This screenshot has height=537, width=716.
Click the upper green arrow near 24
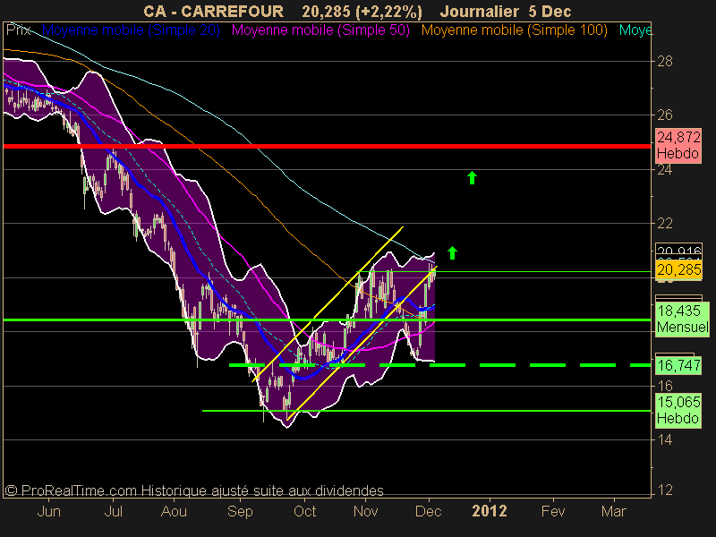tap(473, 177)
